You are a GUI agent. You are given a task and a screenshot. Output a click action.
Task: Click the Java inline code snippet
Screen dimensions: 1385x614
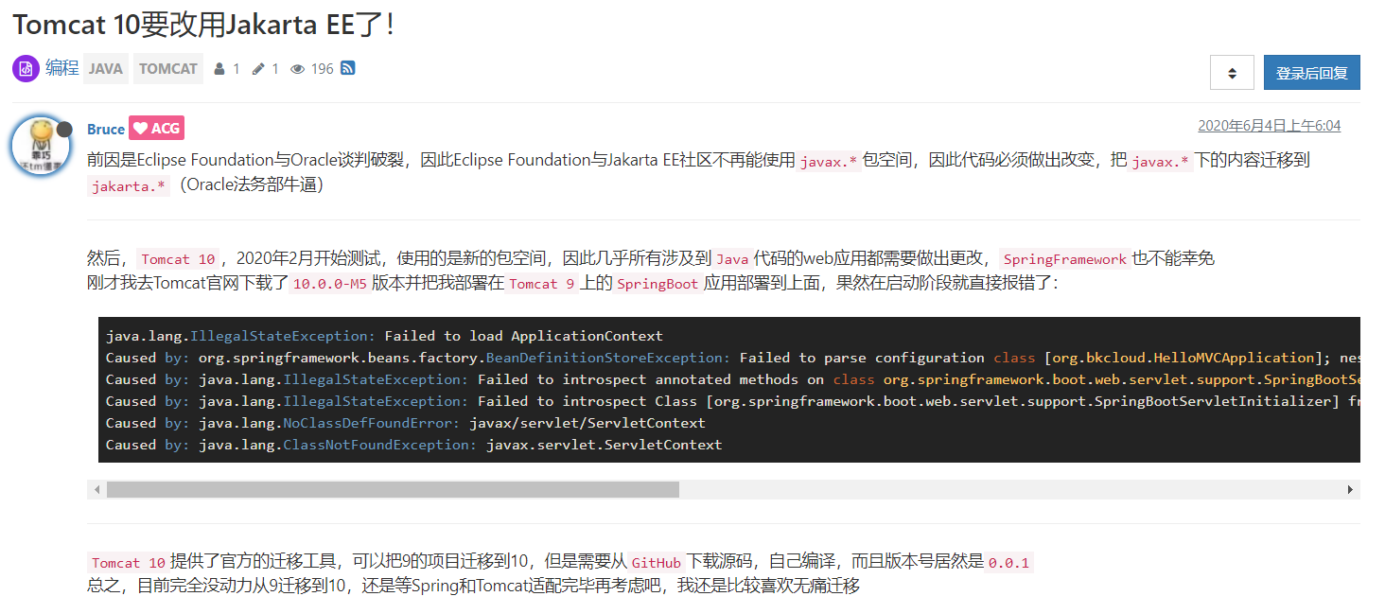coord(733,259)
